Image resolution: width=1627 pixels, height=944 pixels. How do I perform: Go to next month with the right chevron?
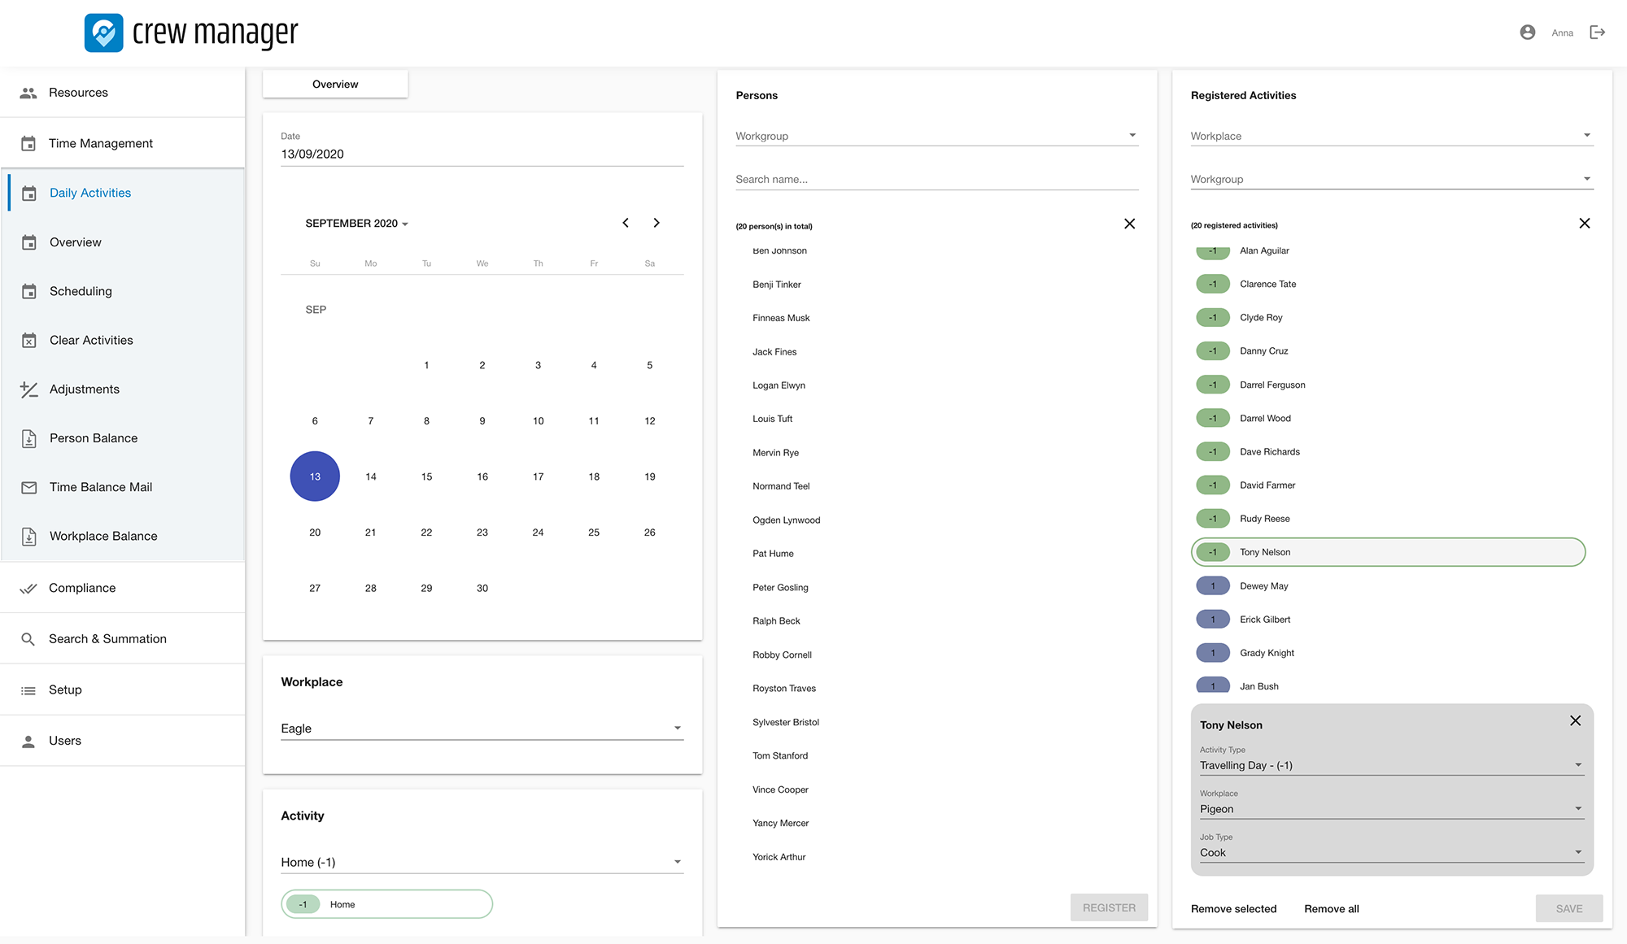pos(656,223)
